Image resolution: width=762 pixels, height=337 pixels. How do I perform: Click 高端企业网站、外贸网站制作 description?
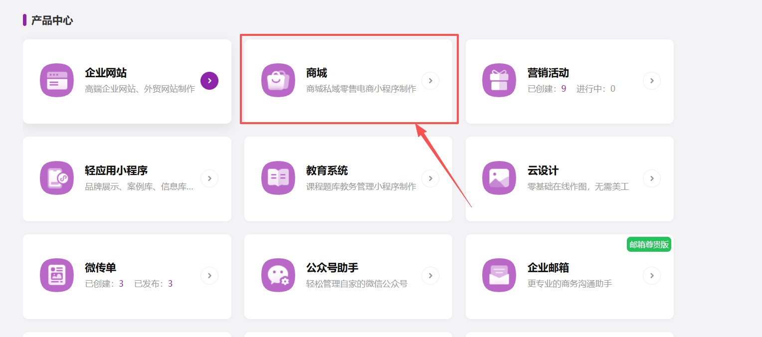140,89
